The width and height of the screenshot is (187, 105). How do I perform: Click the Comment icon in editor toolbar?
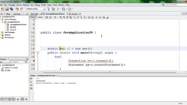(104, 17)
